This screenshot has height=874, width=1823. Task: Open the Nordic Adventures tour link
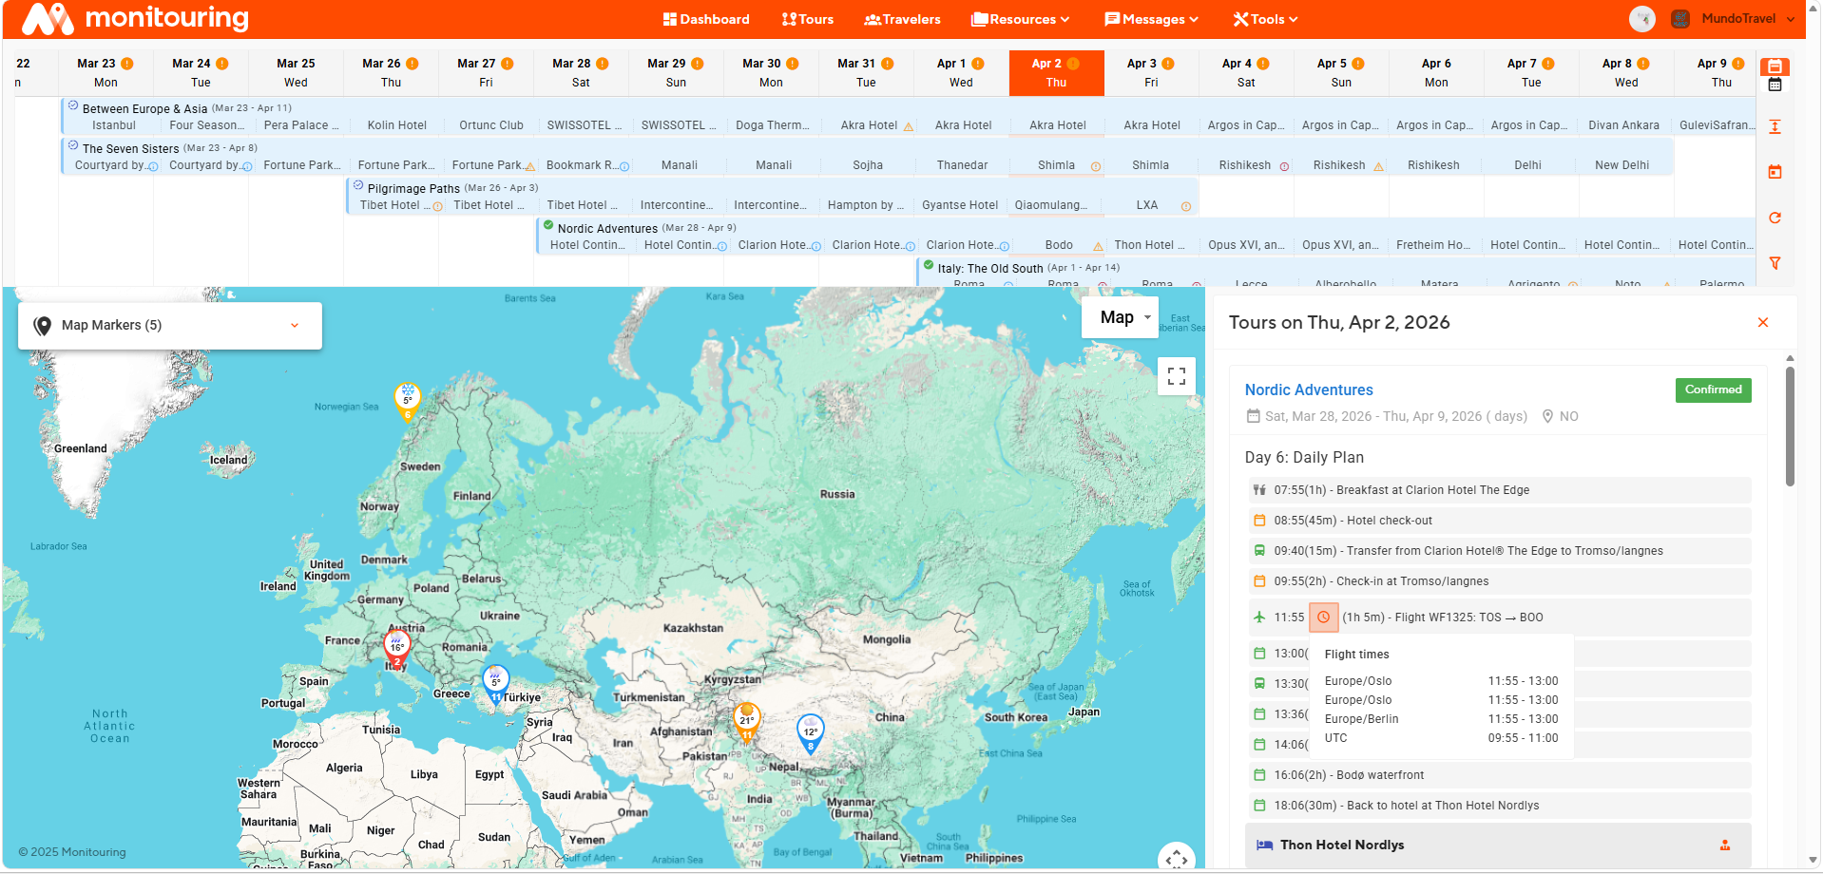click(x=1309, y=389)
